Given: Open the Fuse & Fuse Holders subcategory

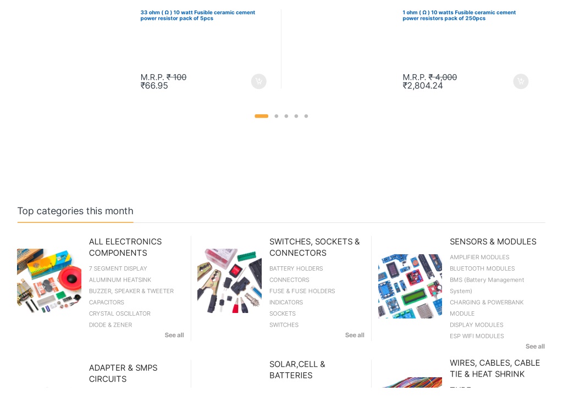Looking at the screenshot, I should (302, 291).
